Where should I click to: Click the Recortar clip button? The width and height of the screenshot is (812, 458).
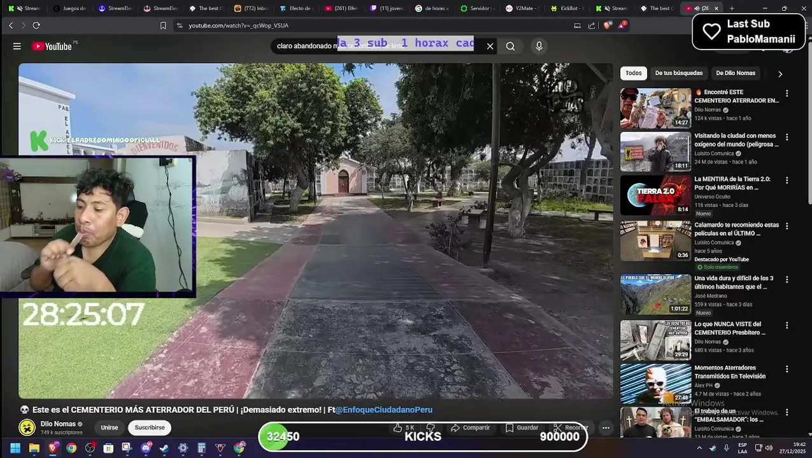tap(570, 427)
